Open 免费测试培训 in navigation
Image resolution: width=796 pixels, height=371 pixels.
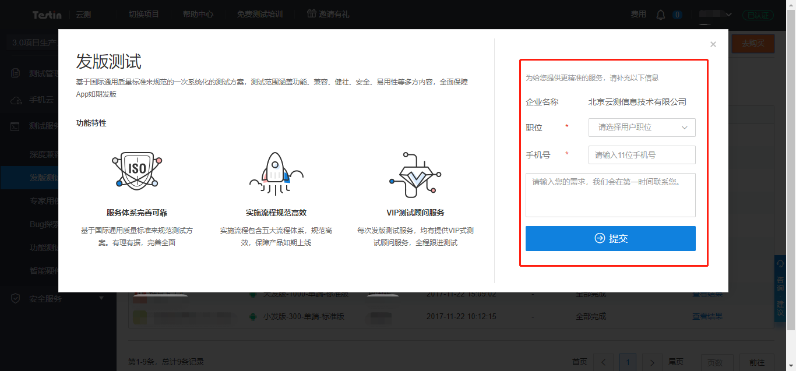point(260,14)
